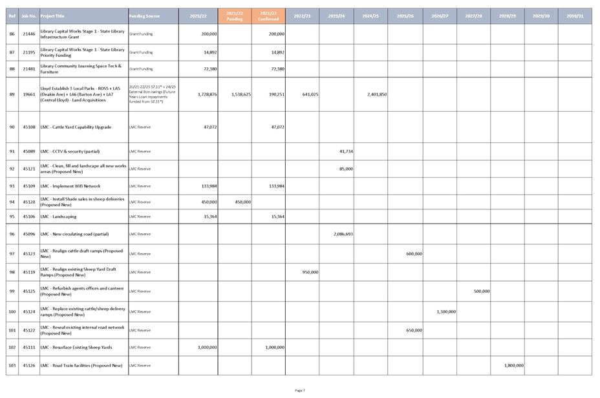Click the 'LMC Reserve' cell in row 103
This screenshot has height=398, width=600.
click(x=153, y=366)
